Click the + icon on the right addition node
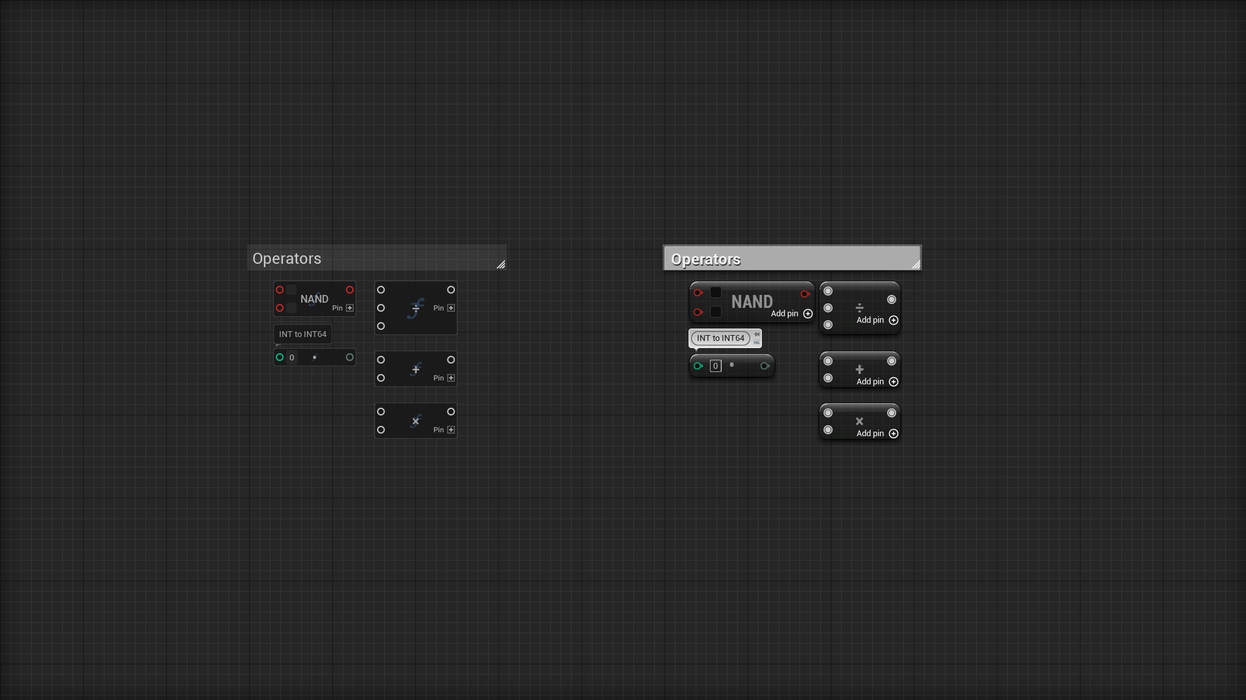 (859, 369)
